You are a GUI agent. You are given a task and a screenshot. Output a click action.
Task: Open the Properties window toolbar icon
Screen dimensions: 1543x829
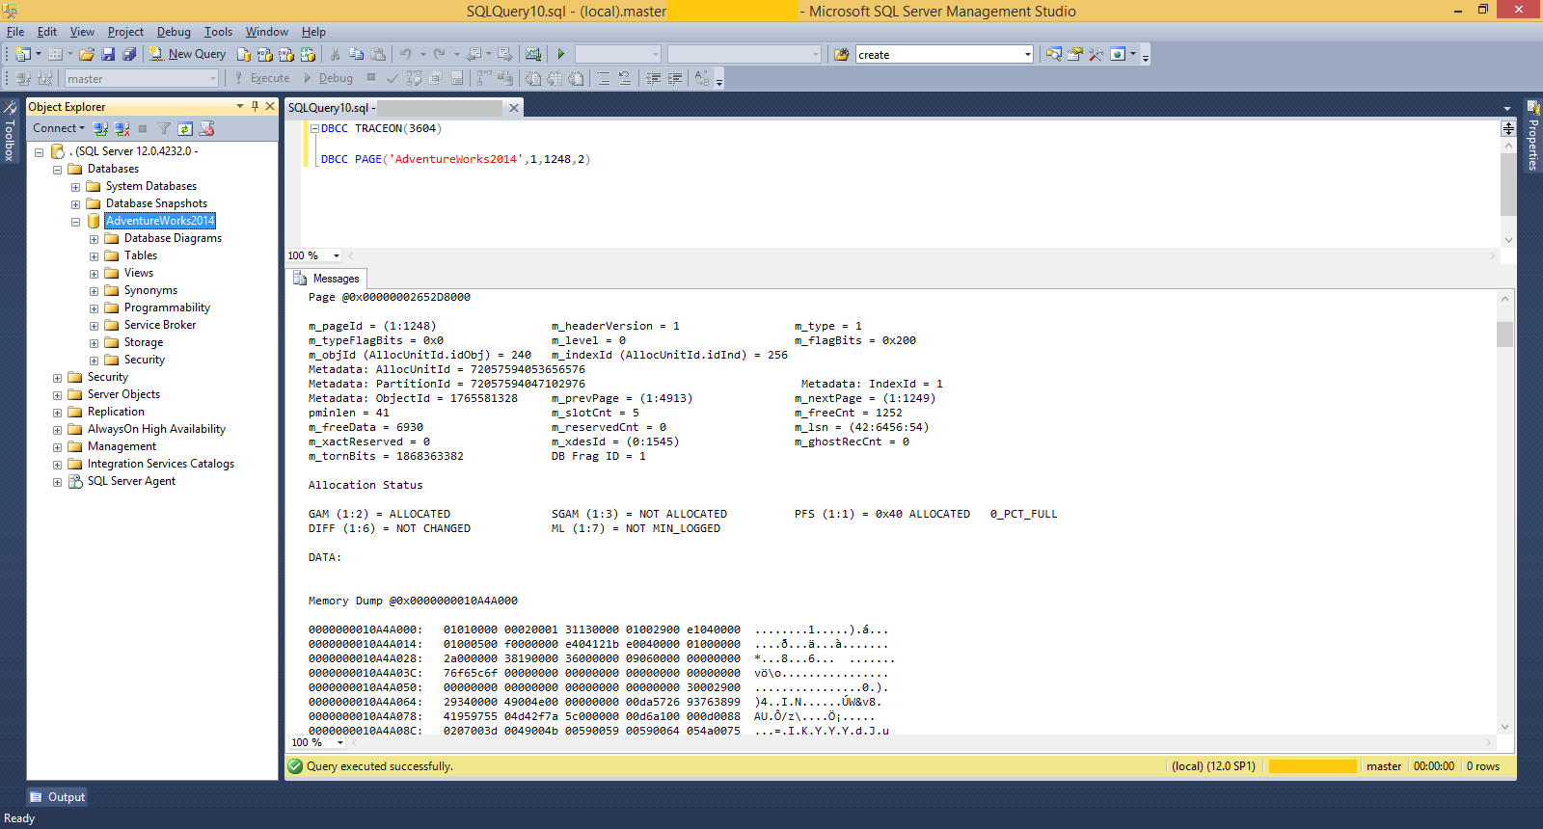[x=1075, y=54]
